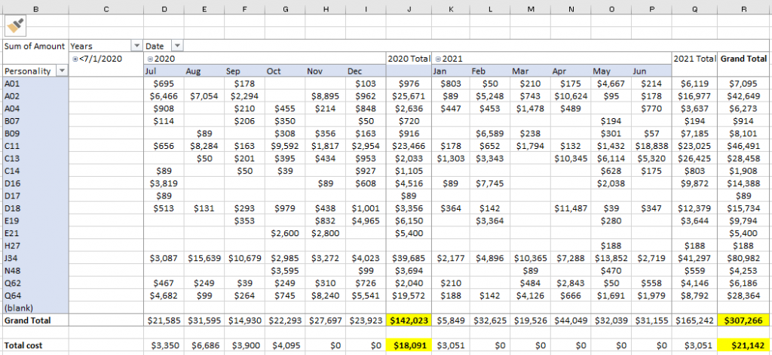772x355 pixels.
Task: Select column header J
Action: [408, 9]
